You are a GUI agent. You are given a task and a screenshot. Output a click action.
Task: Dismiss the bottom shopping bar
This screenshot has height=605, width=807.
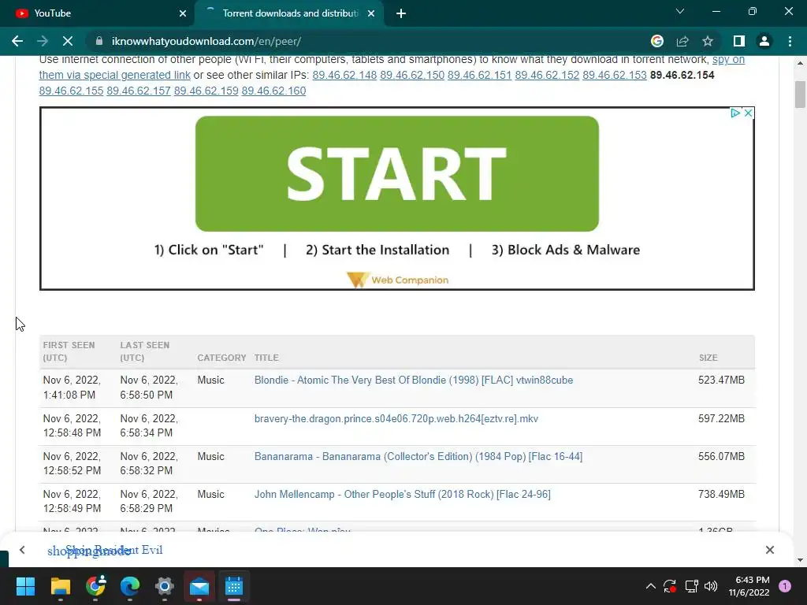click(769, 550)
